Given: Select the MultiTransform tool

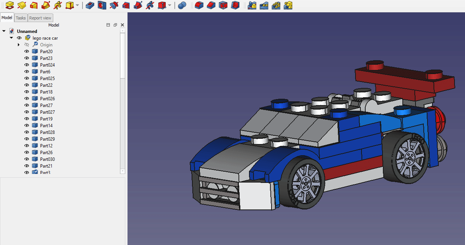Looking at the screenshot, I should tap(288, 5).
